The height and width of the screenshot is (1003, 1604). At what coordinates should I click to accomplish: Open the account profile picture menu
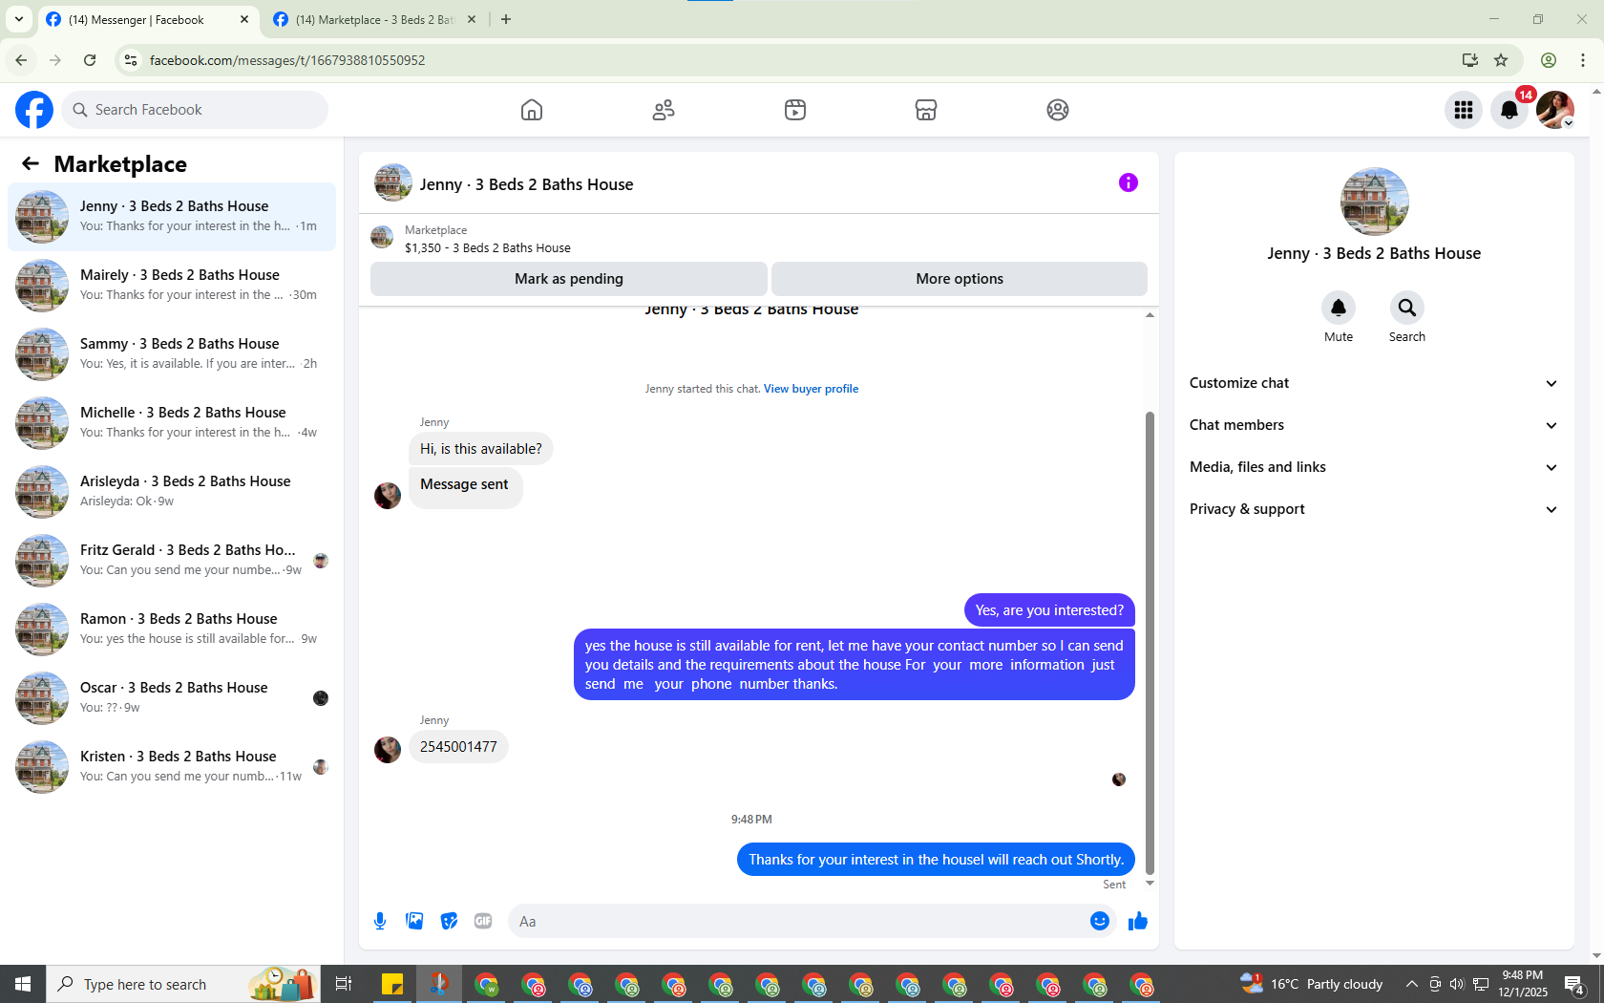(1555, 110)
